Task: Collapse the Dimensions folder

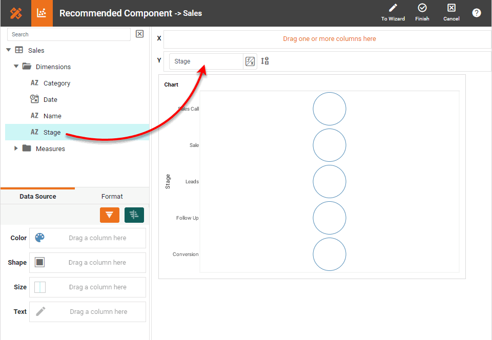Action: click(x=16, y=67)
